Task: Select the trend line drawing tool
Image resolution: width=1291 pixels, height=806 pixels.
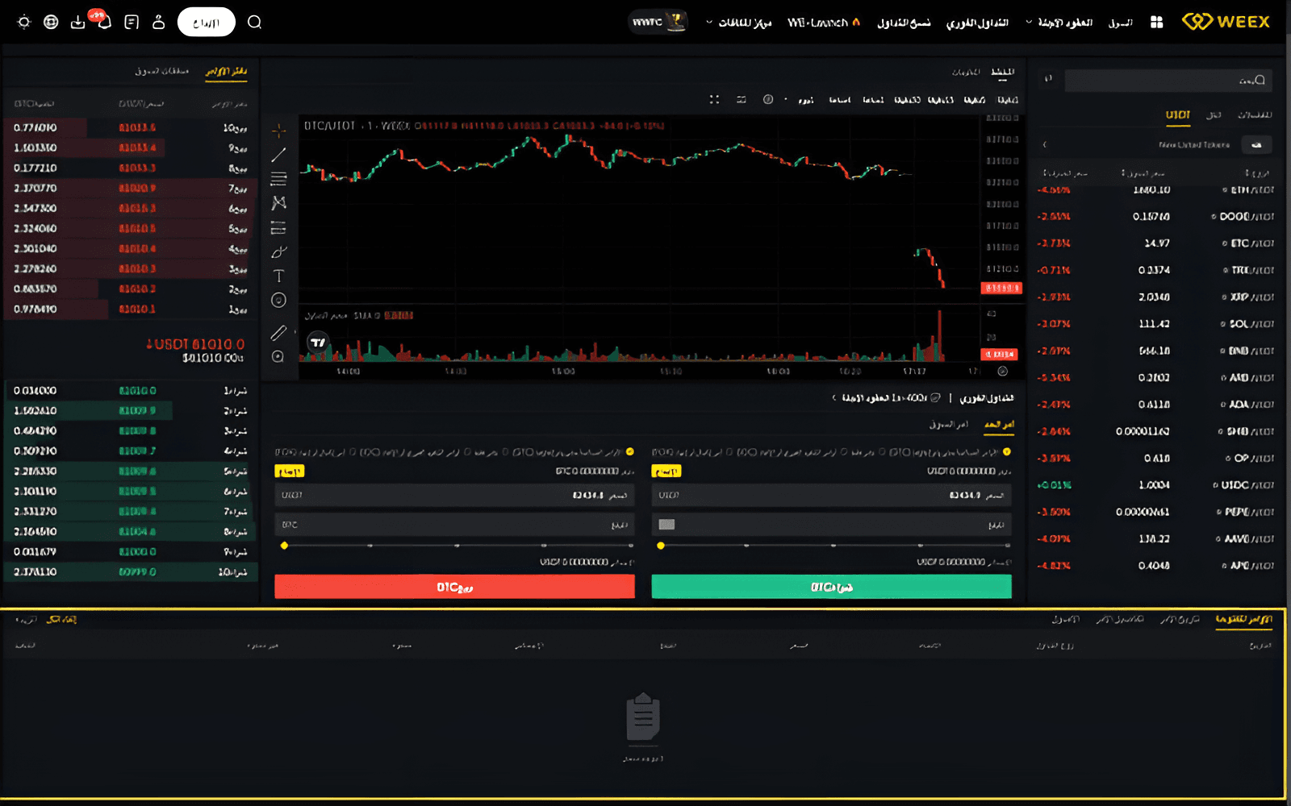Action: pyautogui.click(x=279, y=155)
